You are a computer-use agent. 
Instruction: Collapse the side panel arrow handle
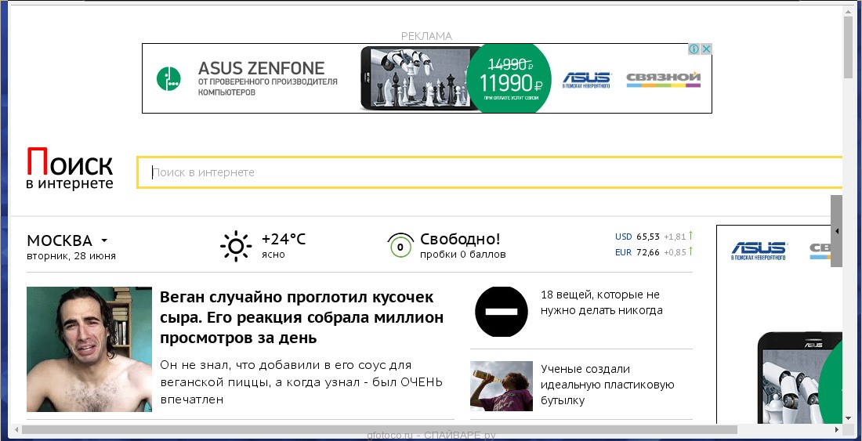(x=836, y=231)
